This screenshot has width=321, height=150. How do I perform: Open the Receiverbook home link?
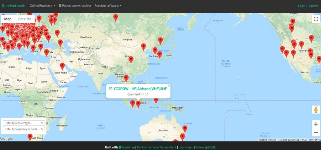click(x=13, y=6)
